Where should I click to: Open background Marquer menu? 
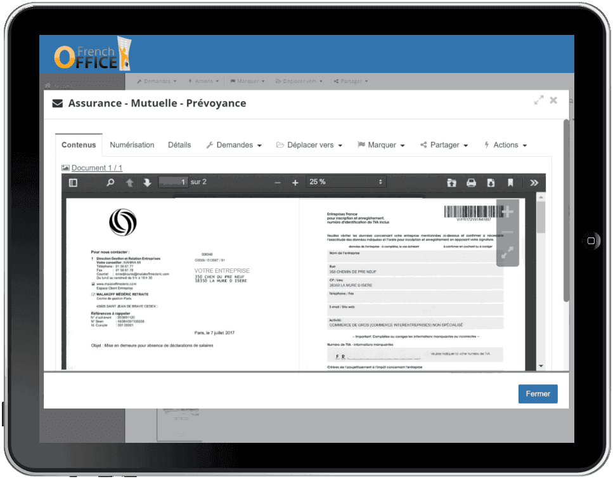[247, 81]
